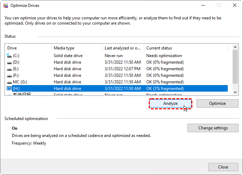Viewport: 243px width, 175px height.
Task: Close the dialog with the Close button
Action: click(223, 167)
